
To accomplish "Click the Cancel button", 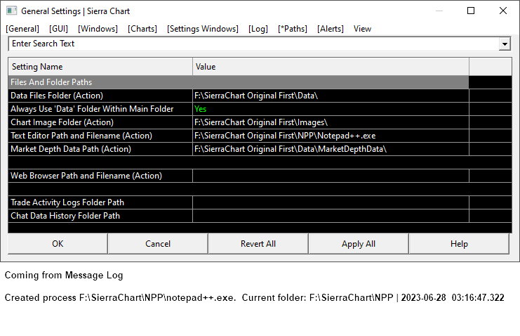I will coord(158,244).
